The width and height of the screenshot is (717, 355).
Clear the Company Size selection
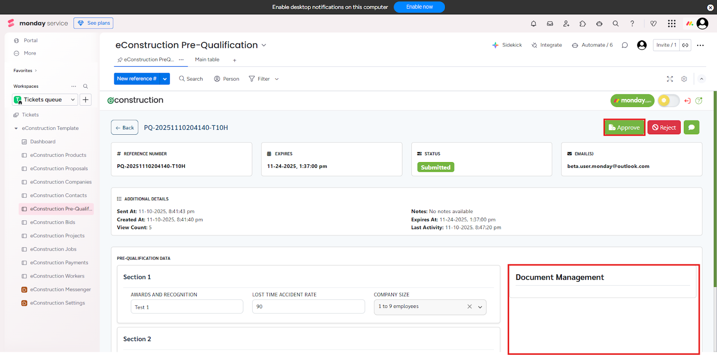(x=470, y=307)
